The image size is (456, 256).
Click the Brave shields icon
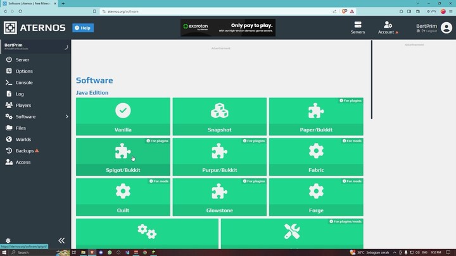tap(345, 11)
